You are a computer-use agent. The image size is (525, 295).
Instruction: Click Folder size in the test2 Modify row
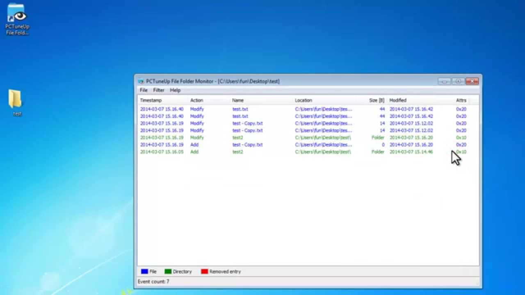tap(378, 138)
